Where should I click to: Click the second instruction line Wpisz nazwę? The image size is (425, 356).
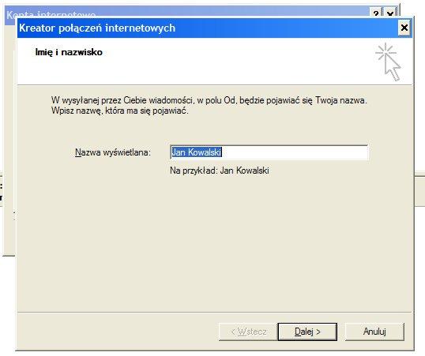pyautogui.click(x=119, y=111)
